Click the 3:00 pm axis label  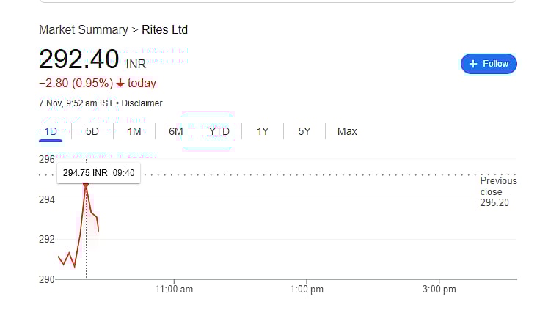(x=439, y=290)
